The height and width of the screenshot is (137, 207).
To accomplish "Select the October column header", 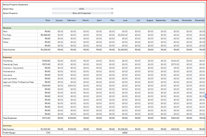I will click(x=173, y=20).
